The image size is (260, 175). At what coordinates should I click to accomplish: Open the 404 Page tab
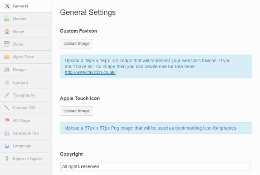pyautogui.click(x=26, y=121)
